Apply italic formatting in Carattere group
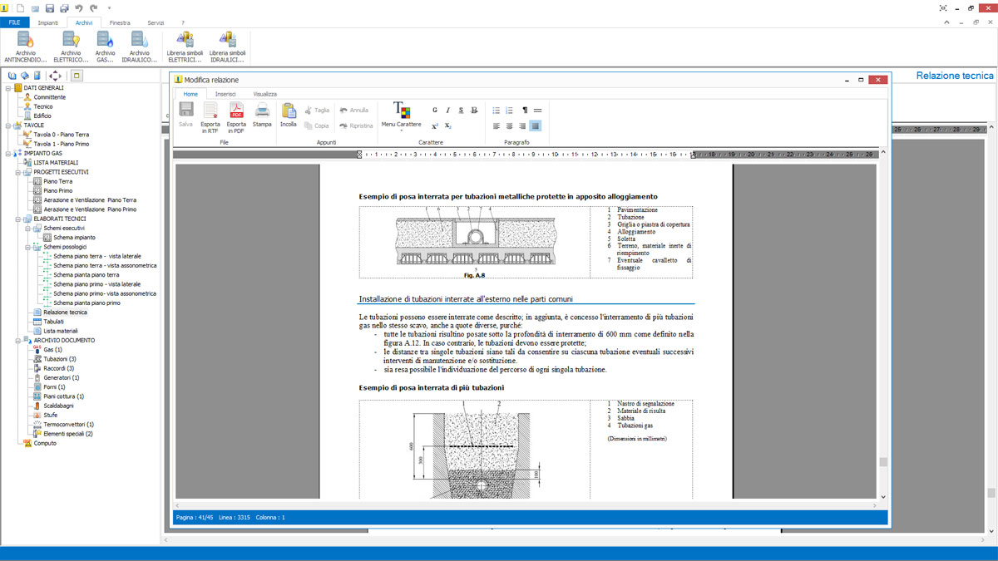Viewport: 998px width, 561px height. pyautogui.click(x=448, y=110)
